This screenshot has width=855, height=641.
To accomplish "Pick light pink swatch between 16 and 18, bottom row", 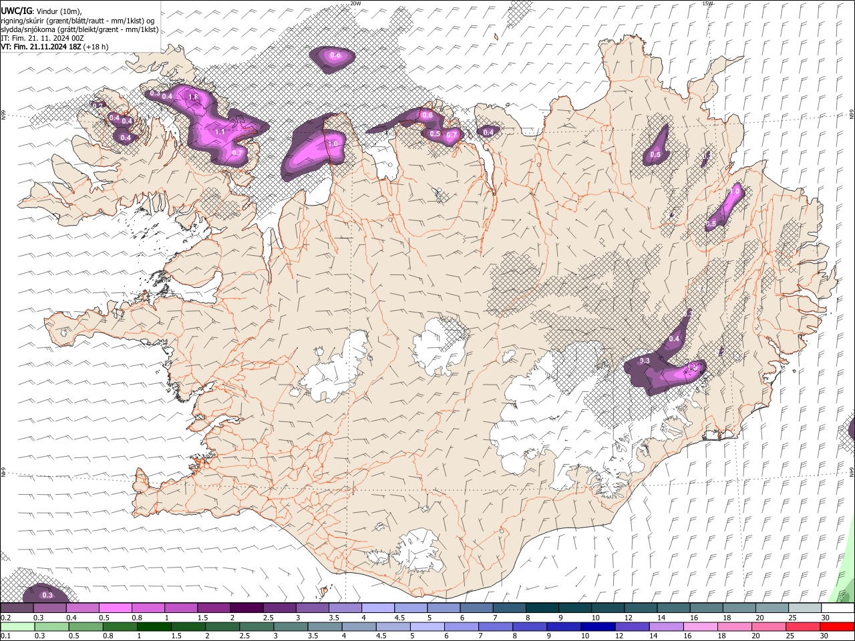I will click(x=700, y=626).
